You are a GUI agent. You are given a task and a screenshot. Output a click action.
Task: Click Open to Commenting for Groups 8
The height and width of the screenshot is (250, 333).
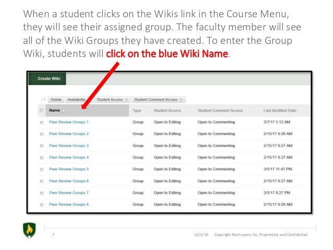pos(216,205)
